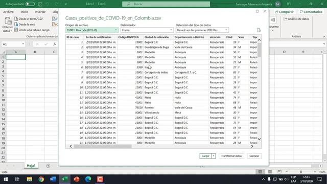Choose Desde una tabla o rango
The height and width of the screenshot is (184, 327).
point(32,30)
